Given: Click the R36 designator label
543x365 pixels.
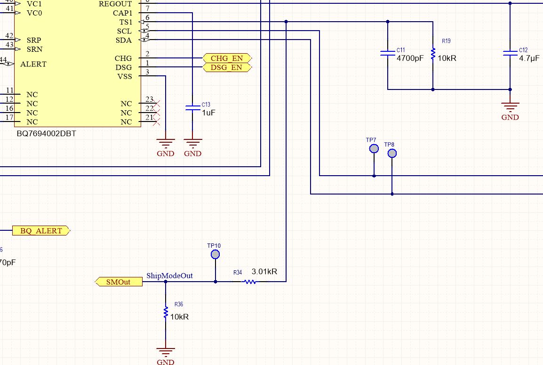Looking at the screenshot, I should point(179,304).
